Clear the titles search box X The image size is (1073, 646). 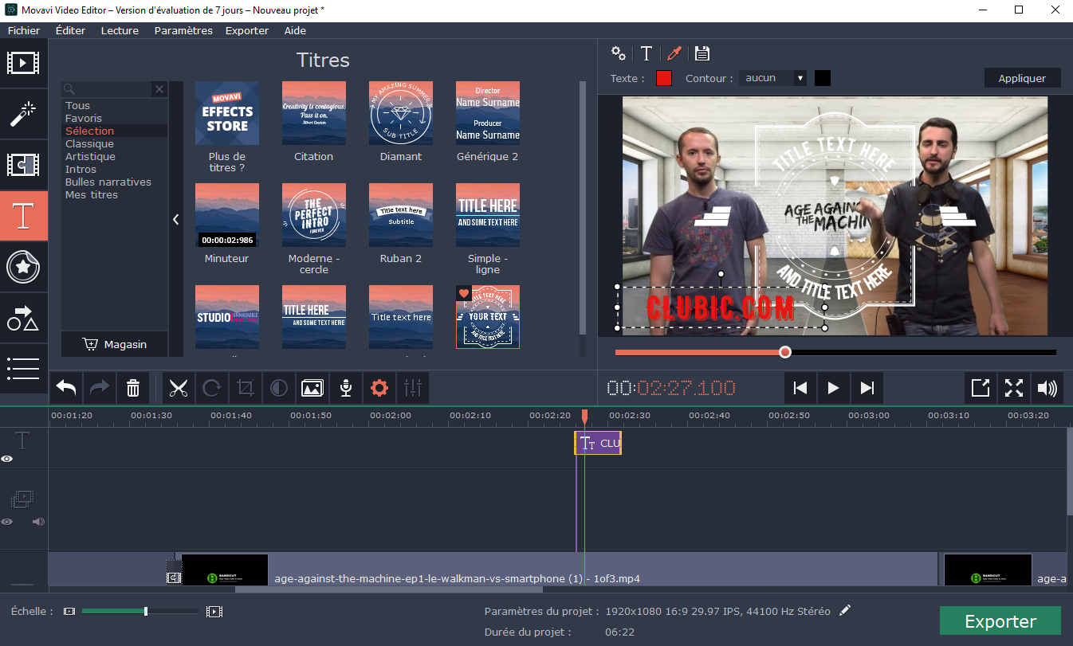pyautogui.click(x=159, y=89)
